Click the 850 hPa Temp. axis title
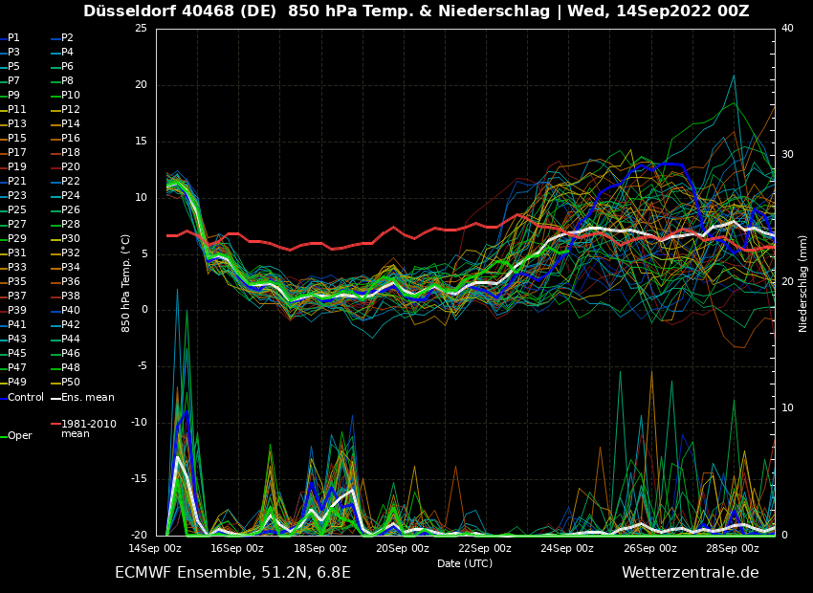The width and height of the screenshot is (813, 593). pyautogui.click(x=126, y=282)
